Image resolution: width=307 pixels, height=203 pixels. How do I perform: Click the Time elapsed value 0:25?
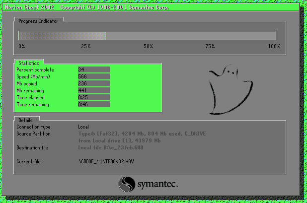coord(94,97)
